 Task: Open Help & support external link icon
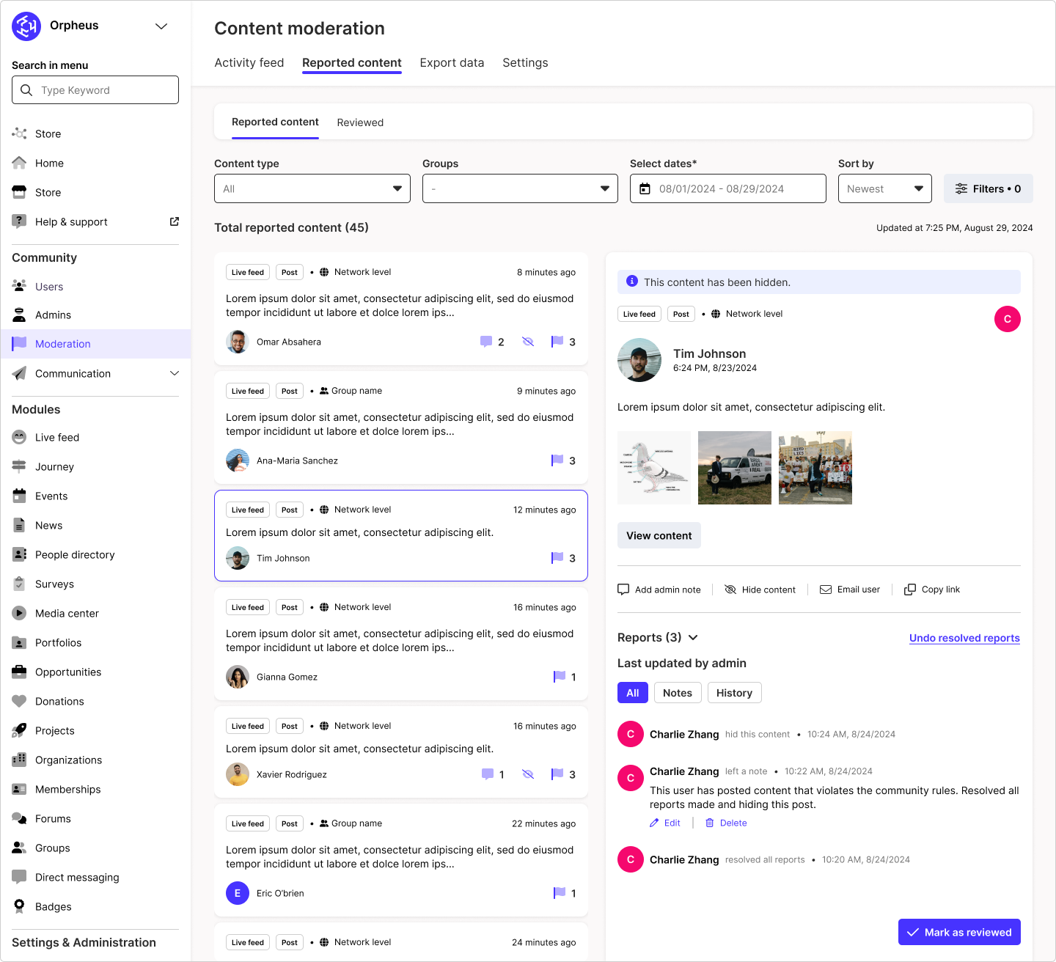pos(175,221)
